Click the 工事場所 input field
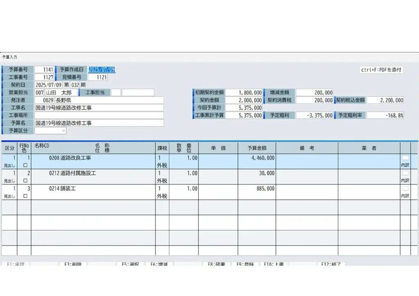This screenshot has height=296, width=419. [x=99, y=115]
